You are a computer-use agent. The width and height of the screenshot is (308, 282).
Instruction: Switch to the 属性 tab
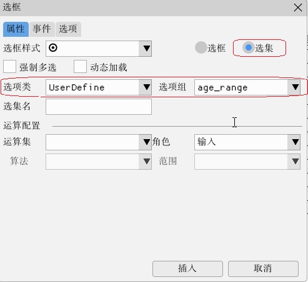point(16,29)
